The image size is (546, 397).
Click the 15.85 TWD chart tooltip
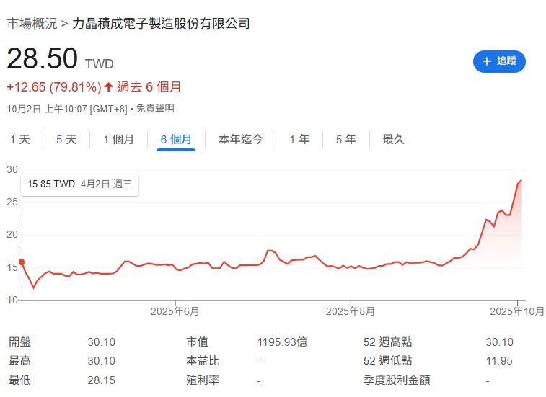(79, 184)
